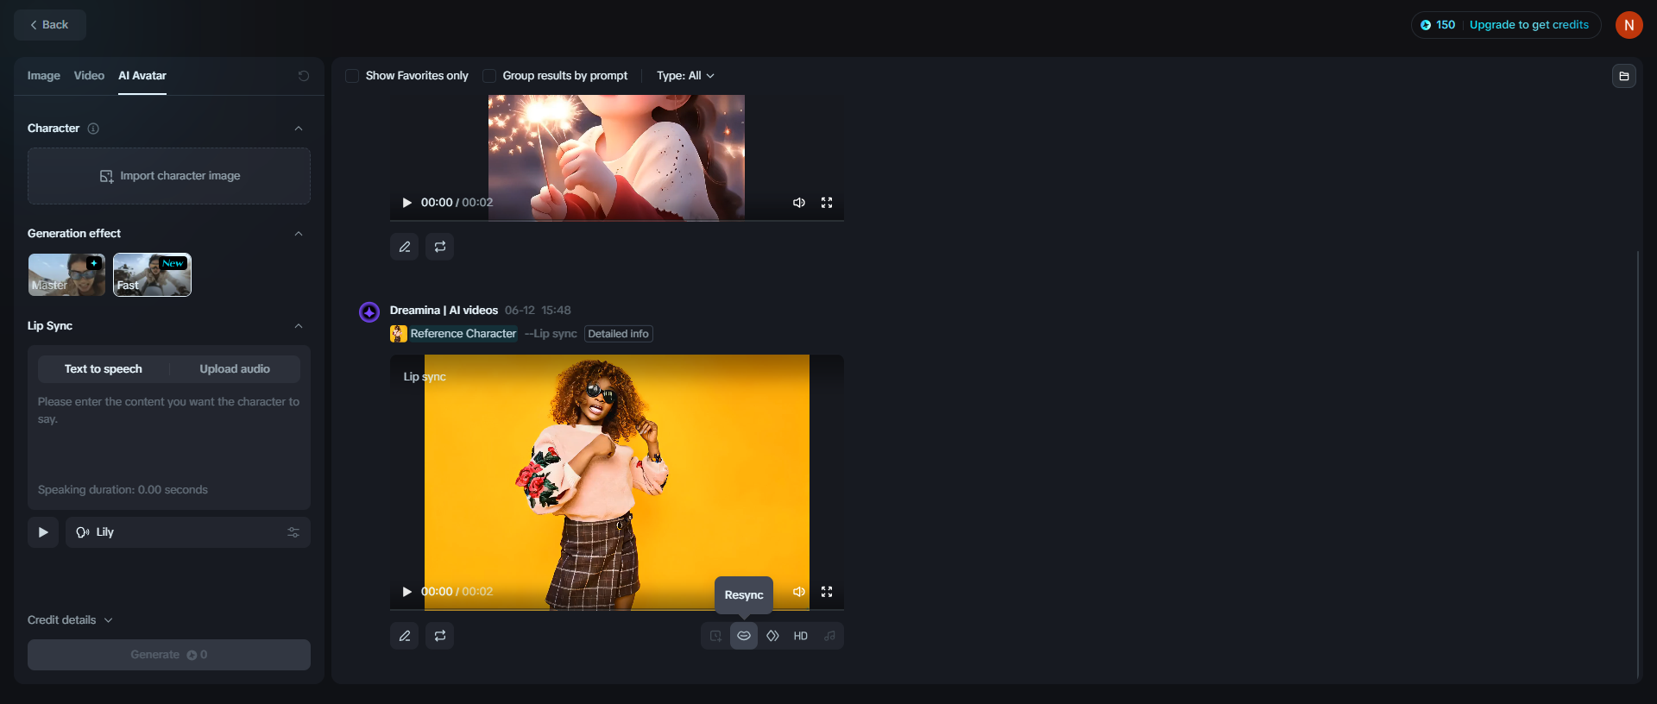
Task: Switch to the Video tab
Action: [x=89, y=76]
